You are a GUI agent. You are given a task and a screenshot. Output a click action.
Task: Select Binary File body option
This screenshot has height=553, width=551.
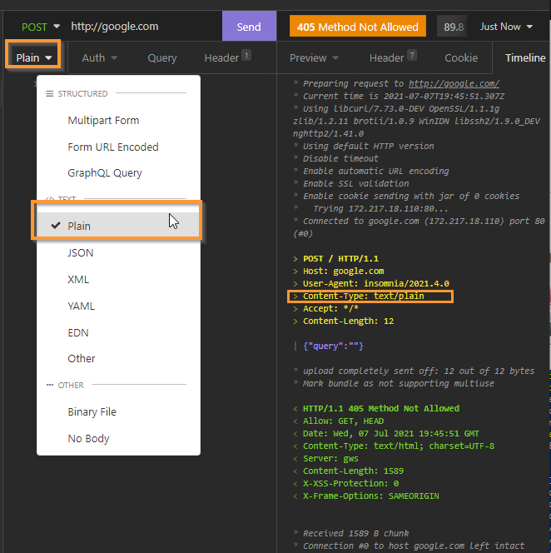(x=118, y=411)
